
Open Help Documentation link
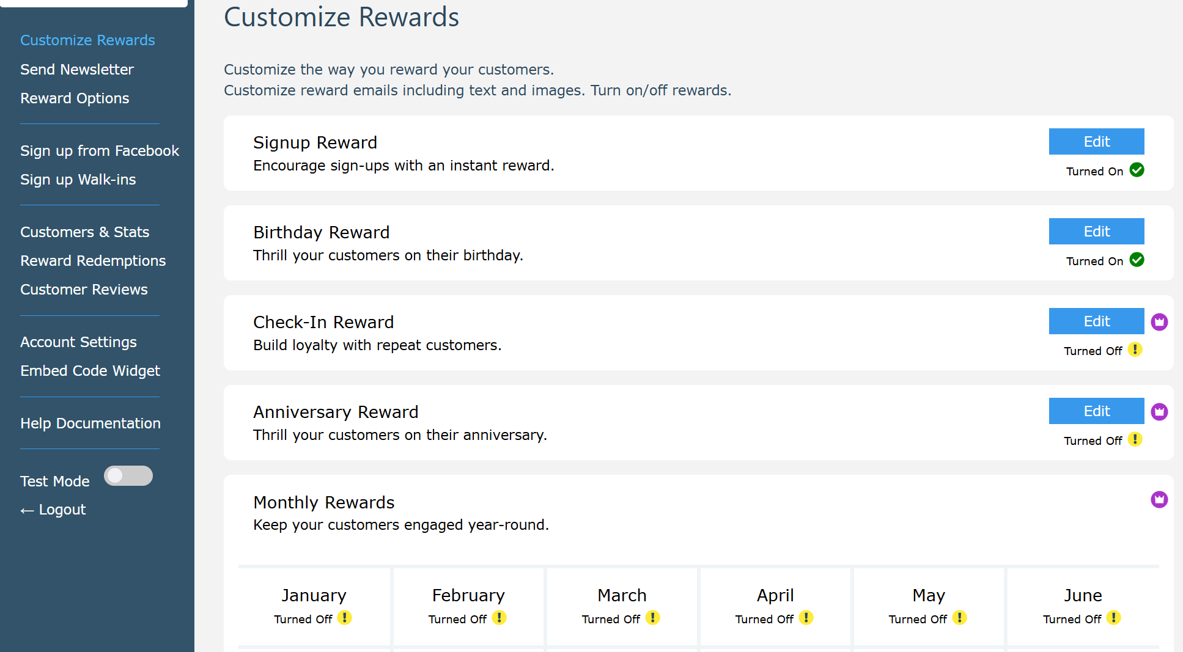pyautogui.click(x=90, y=423)
